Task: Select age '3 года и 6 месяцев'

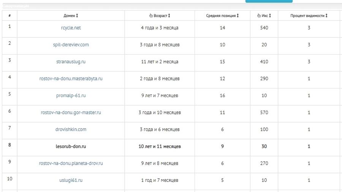Action: (x=160, y=129)
